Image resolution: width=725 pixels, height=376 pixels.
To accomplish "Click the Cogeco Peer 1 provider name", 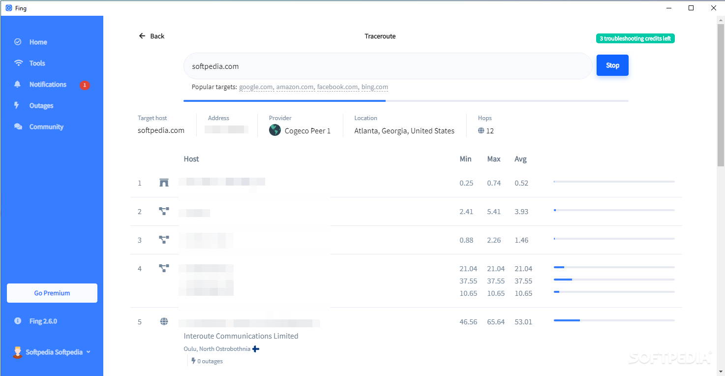I will pos(307,131).
